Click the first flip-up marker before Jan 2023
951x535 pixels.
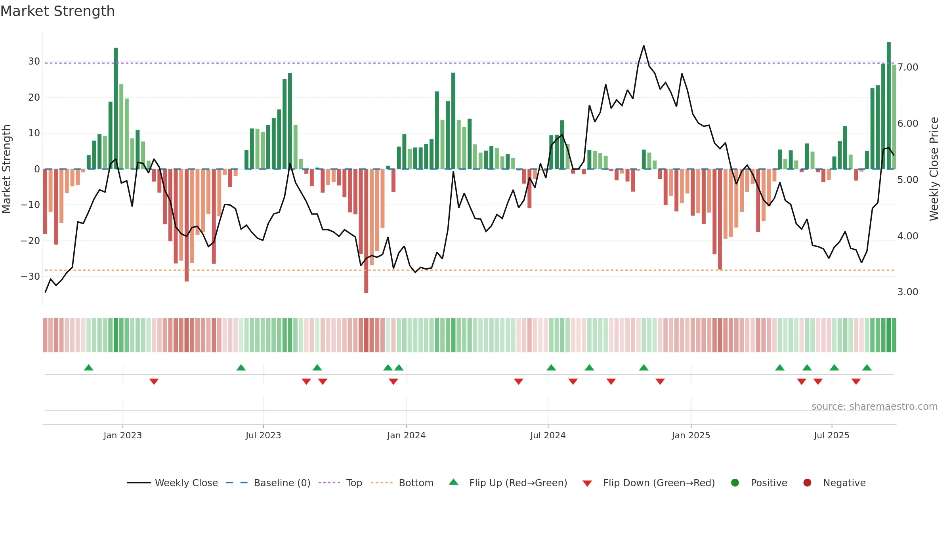coord(89,367)
